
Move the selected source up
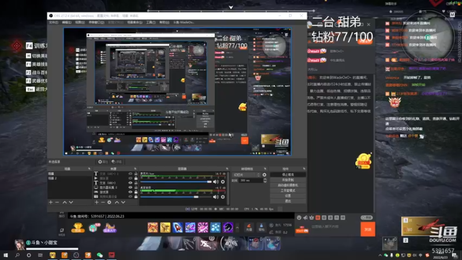117,202
